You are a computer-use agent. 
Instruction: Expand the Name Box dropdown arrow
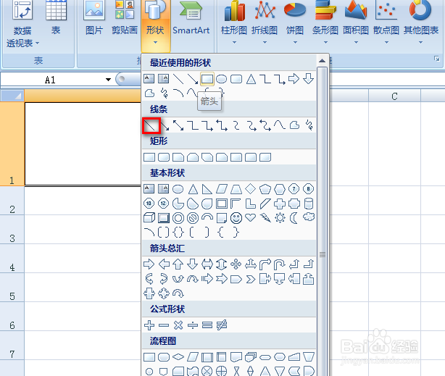(x=108, y=80)
